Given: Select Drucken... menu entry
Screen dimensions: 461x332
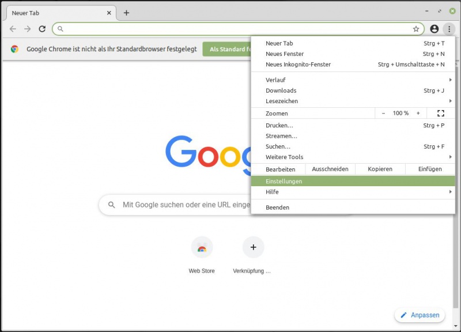Looking at the screenshot, I should pyautogui.click(x=353, y=125).
